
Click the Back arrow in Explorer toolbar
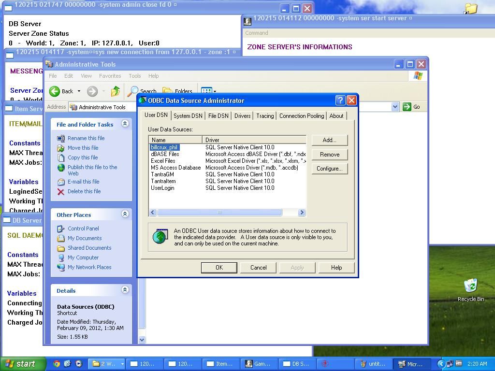point(55,91)
